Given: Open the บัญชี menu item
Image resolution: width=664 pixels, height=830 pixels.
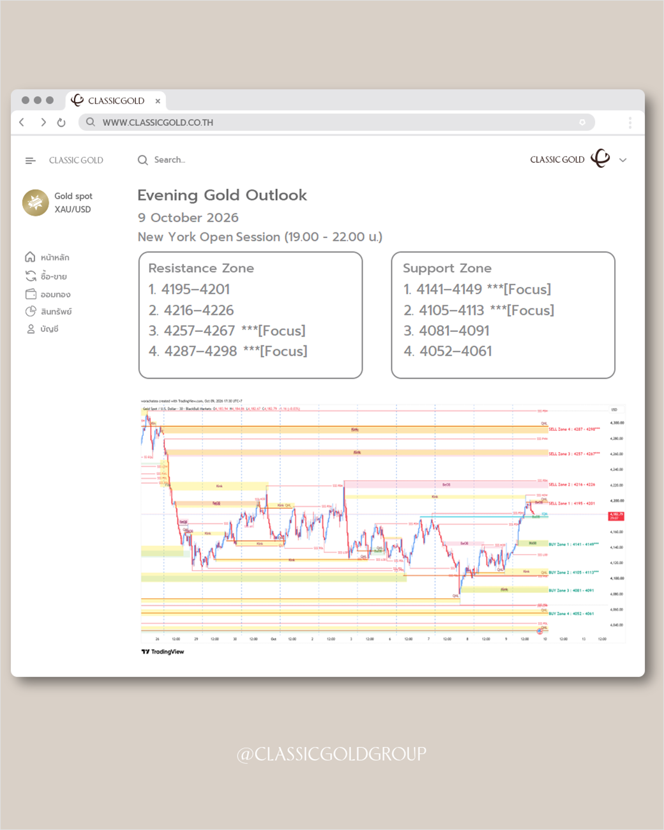Looking at the screenshot, I should (42, 329).
